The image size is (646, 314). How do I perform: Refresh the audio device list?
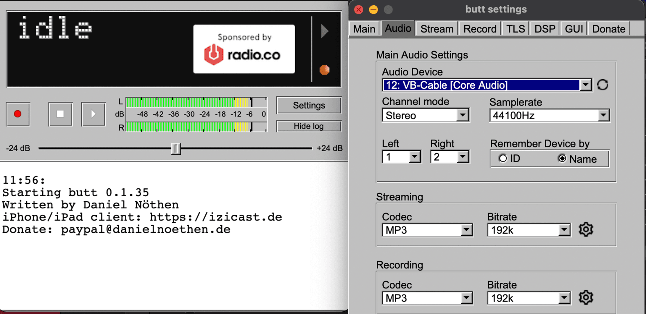(603, 85)
